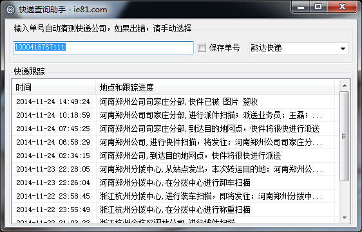
Task: Click the 从站点发出 entry
Action: 211,169
